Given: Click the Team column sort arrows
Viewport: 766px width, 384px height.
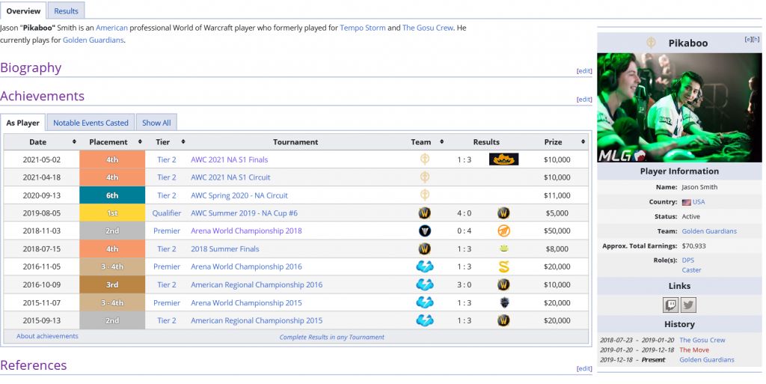Looking at the screenshot, I should click(441, 141).
